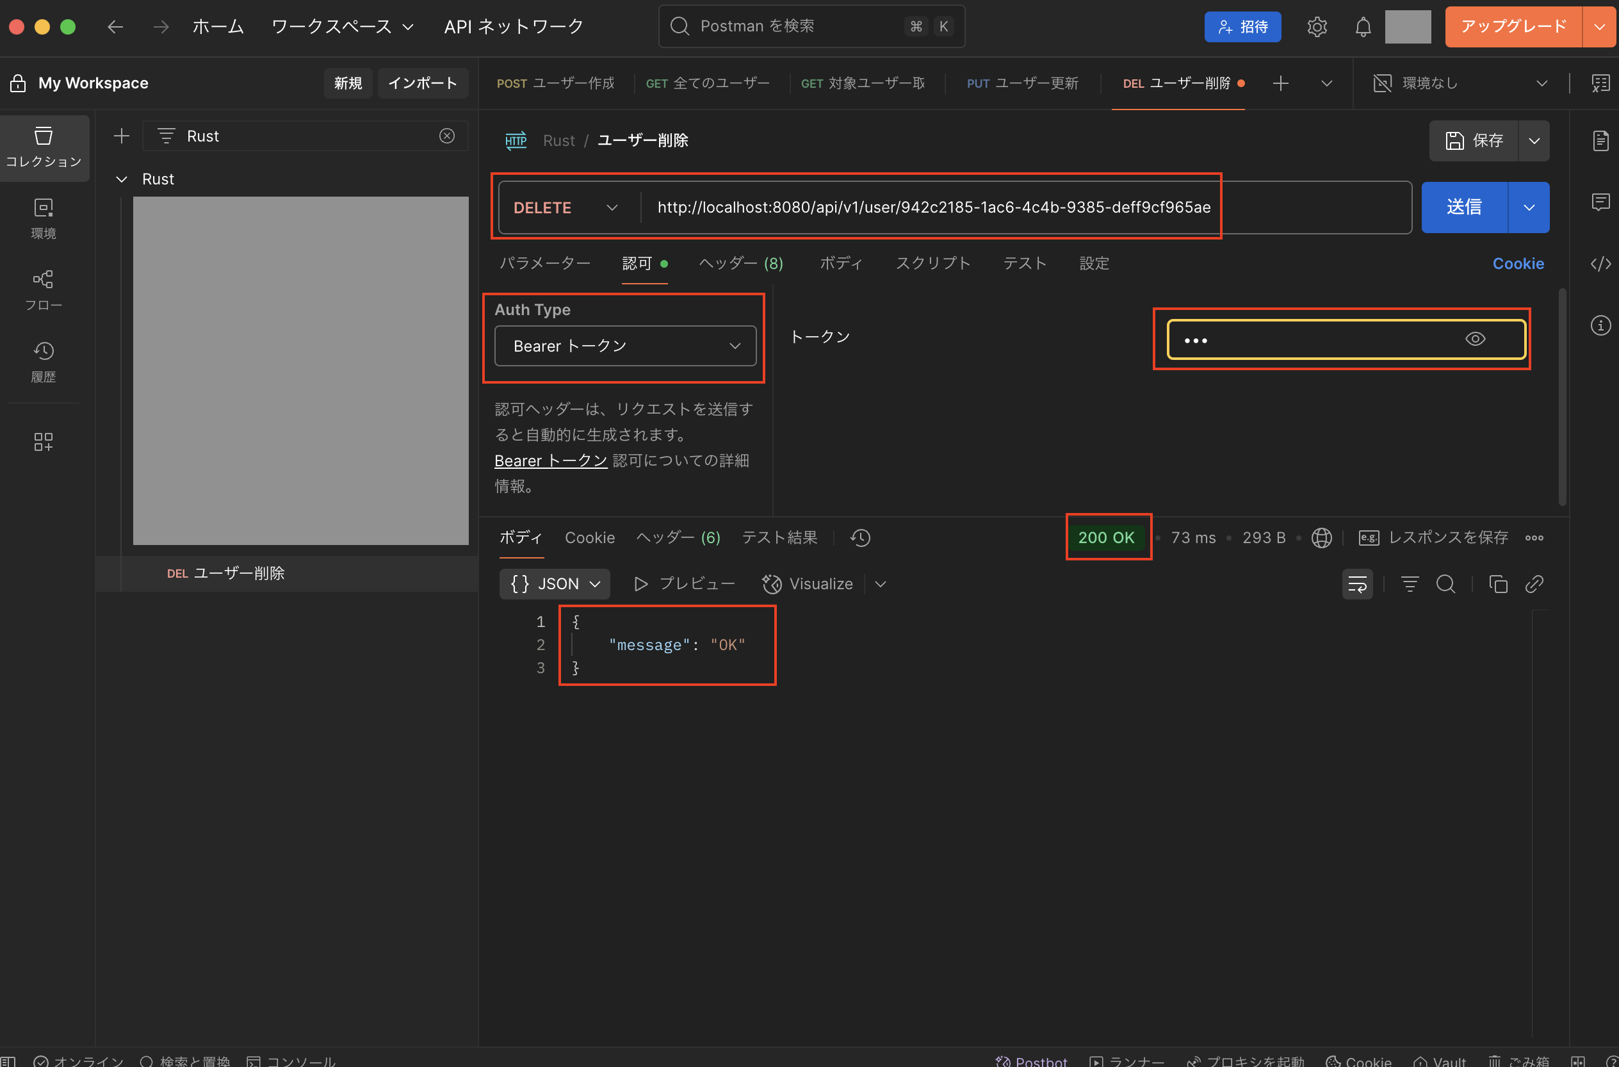Image resolution: width=1619 pixels, height=1067 pixels.
Task: Open the Auth Type Bearer トークン dropdown
Action: pyautogui.click(x=625, y=346)
